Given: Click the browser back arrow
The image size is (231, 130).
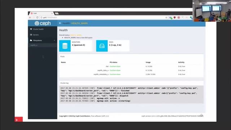Looking at the screenshot, I should pos(30,18).
